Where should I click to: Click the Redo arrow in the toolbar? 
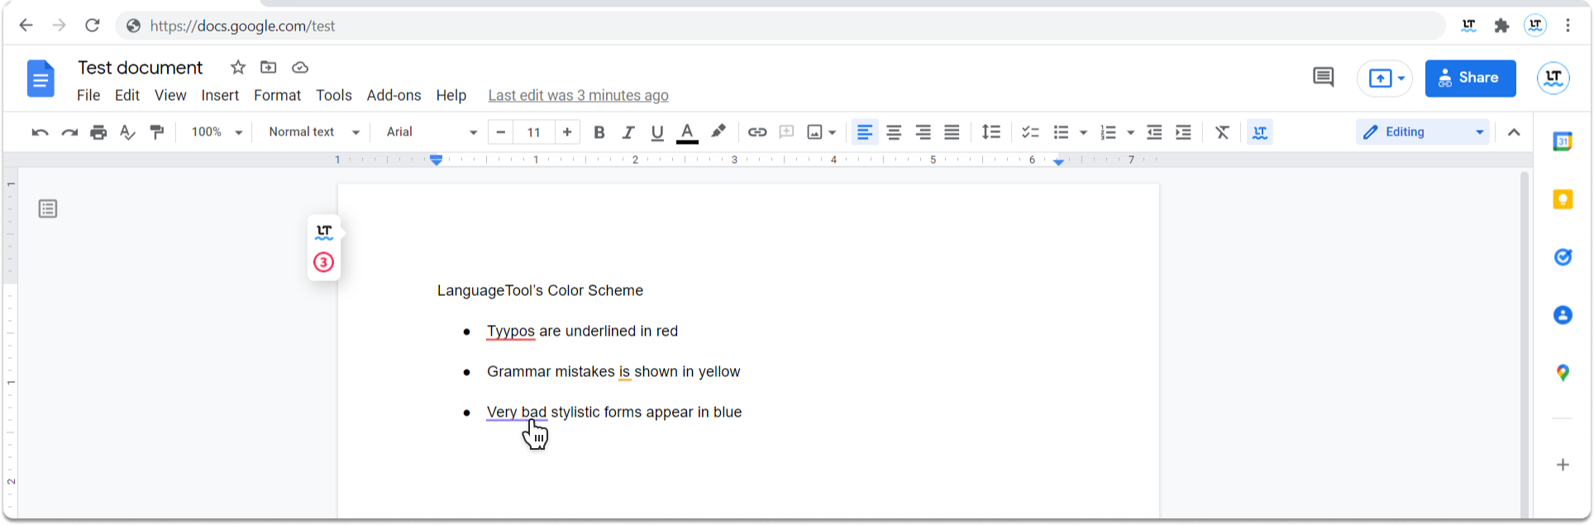pos(69,132)
